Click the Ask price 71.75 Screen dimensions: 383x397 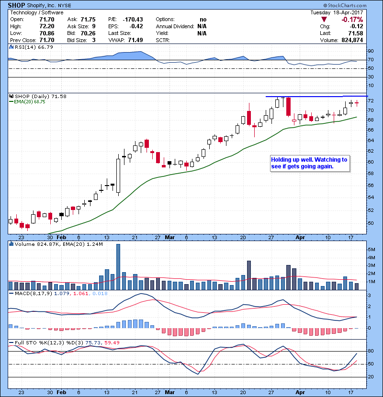(x=88, y=20)
